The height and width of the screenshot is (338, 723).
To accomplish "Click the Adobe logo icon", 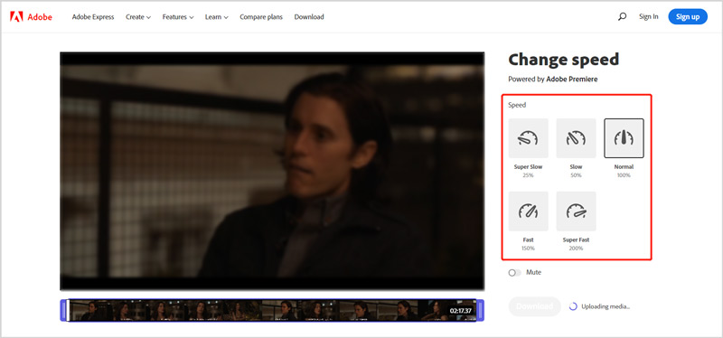I will point(16,17).
